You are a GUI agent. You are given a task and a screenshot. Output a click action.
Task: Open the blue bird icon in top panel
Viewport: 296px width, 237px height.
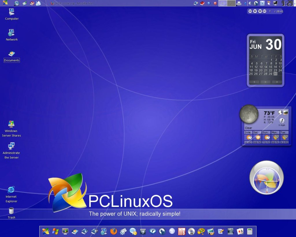[x=38, y=3]
